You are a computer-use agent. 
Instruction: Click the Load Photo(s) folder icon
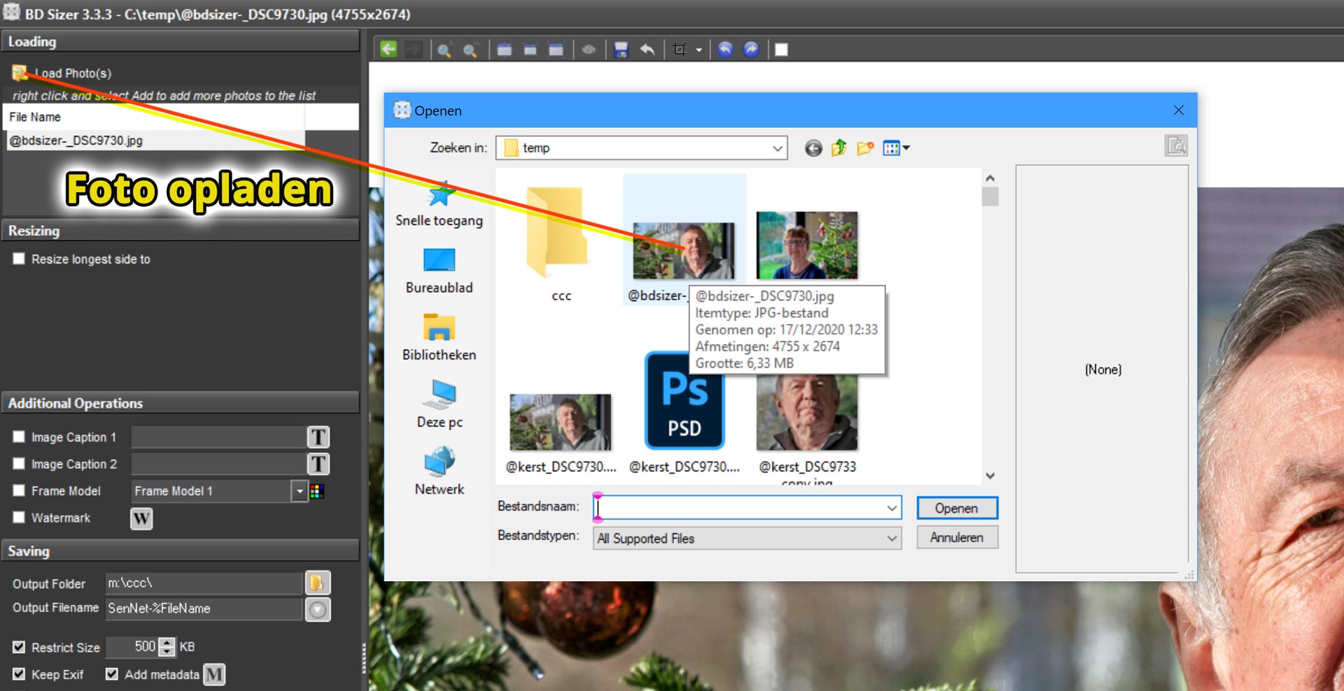tap(19, 73)
